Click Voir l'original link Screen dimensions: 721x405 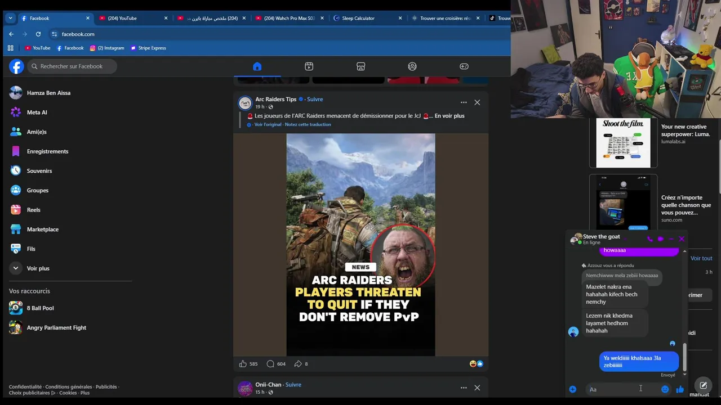point(268,124)
